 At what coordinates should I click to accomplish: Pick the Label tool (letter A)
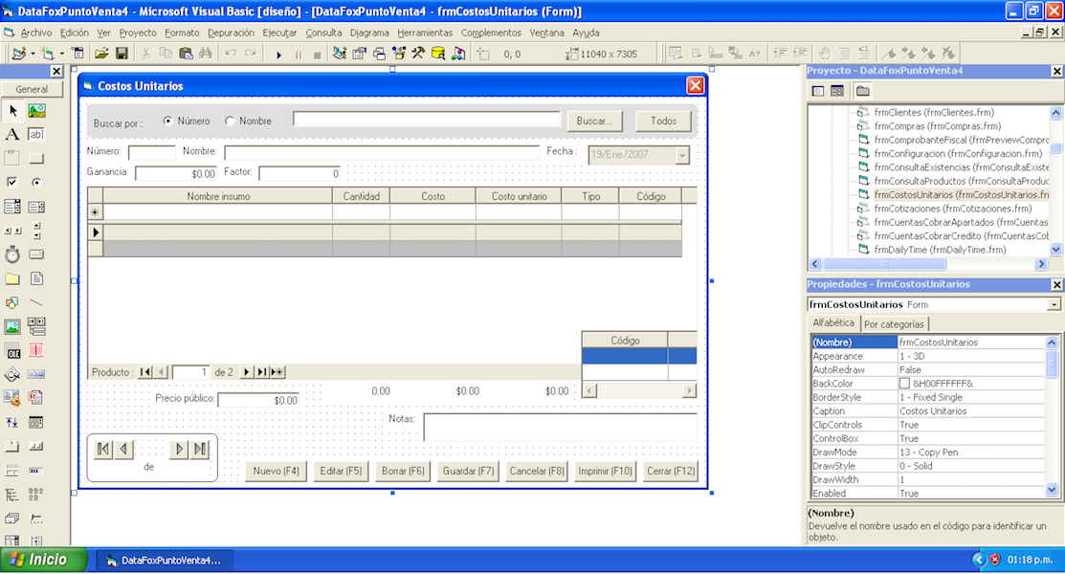point(12,135)
